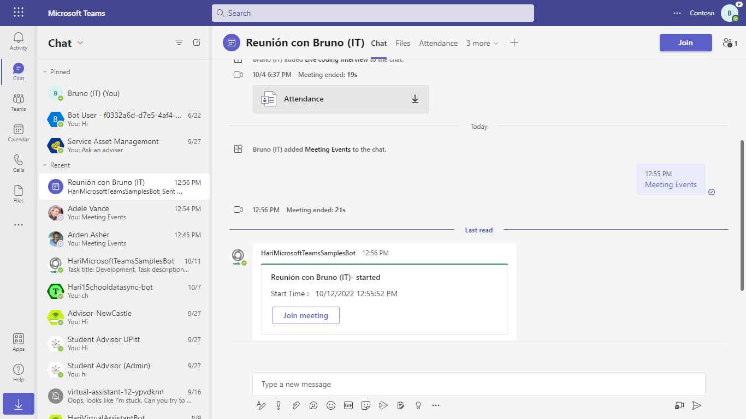Open the Activity feed in left rail

pyautogui.click(x=19, y=41)
